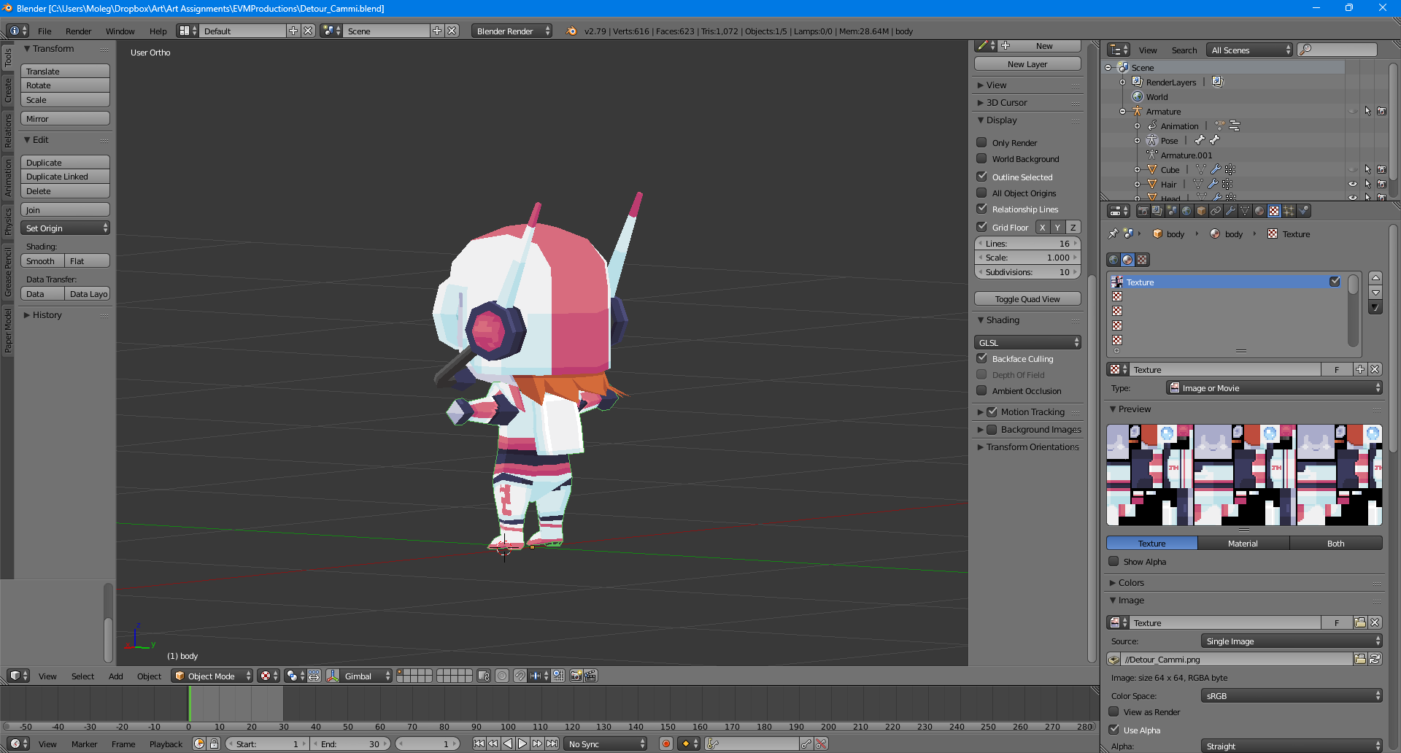Switch to the Create tool shelf tab
Viewport: 1401px width, 753px height.
pyautogui.click(x=7, y=90)
